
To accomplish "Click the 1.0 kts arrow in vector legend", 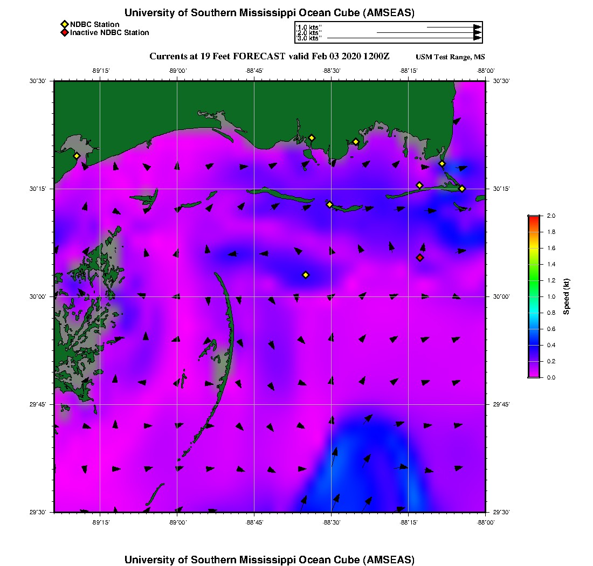I will pyautogui.click(x=453, y=27).
